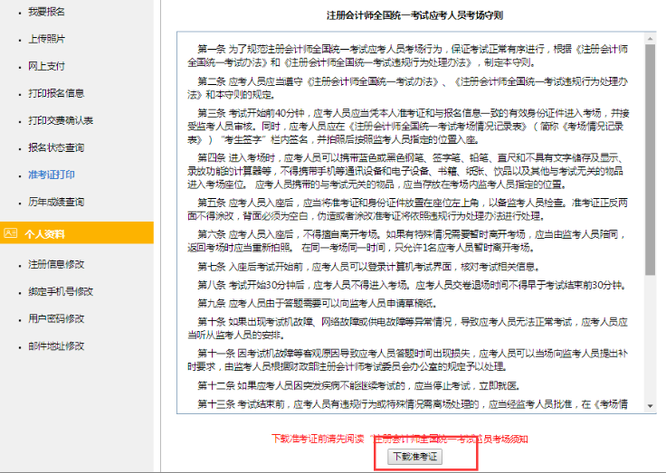Open 邮件地址修改 page

tap(56, 345)
